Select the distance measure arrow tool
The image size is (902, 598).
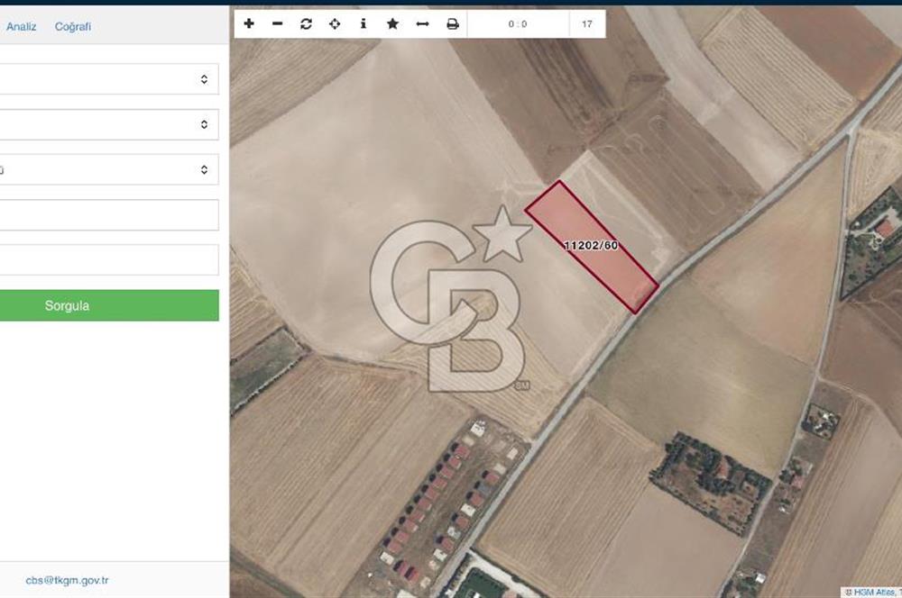point(422,24)
